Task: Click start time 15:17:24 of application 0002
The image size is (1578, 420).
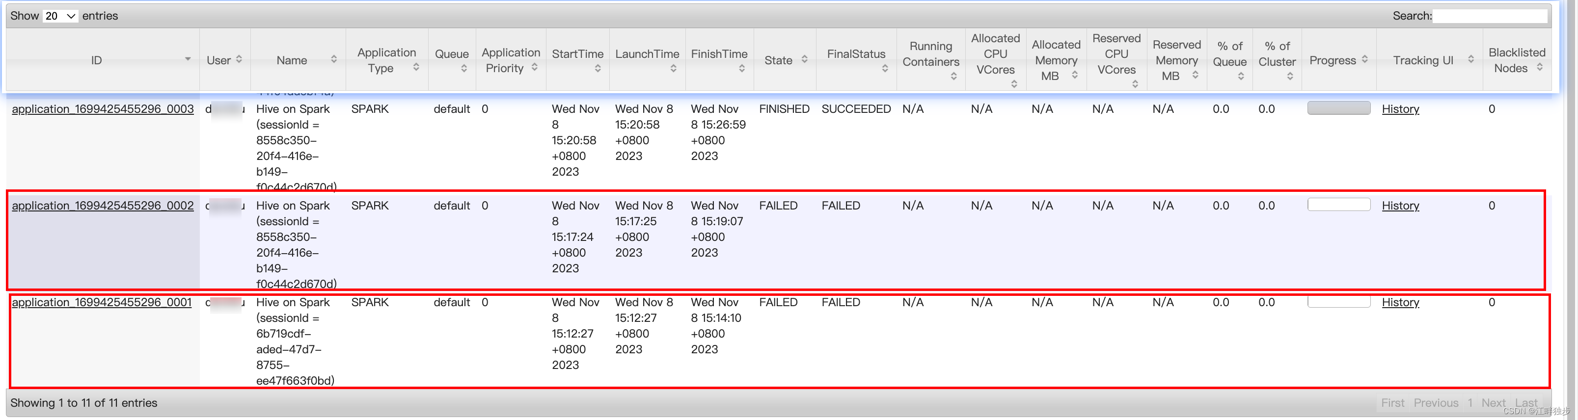Action: [573, 237]
